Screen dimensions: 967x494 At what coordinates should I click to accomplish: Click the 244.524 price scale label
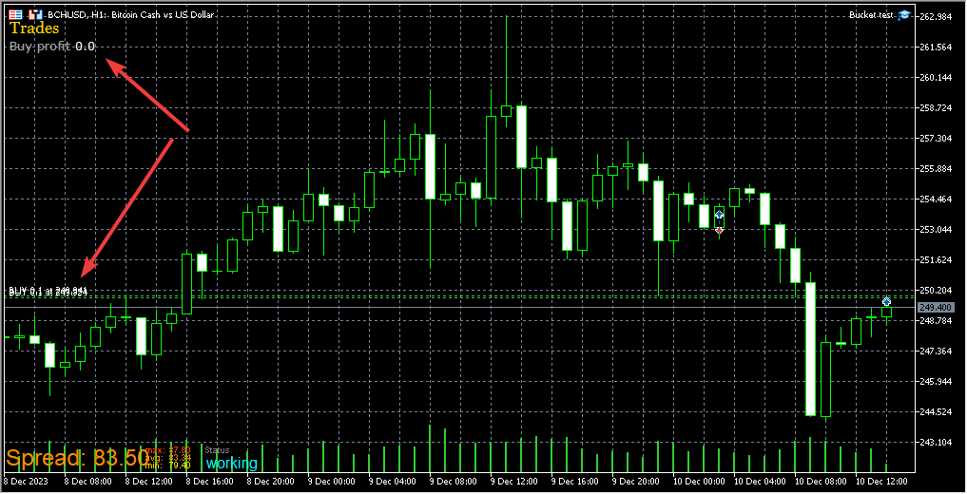[x=936, y=412]
